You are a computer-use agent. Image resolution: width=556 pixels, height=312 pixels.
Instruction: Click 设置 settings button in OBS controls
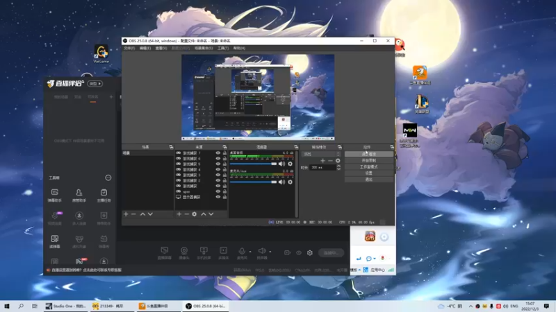point(369,173)
